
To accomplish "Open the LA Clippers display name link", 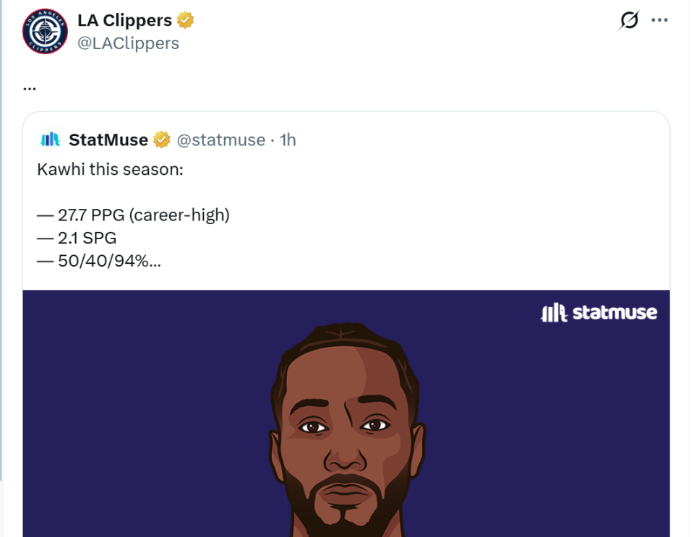I will [124, 20].
